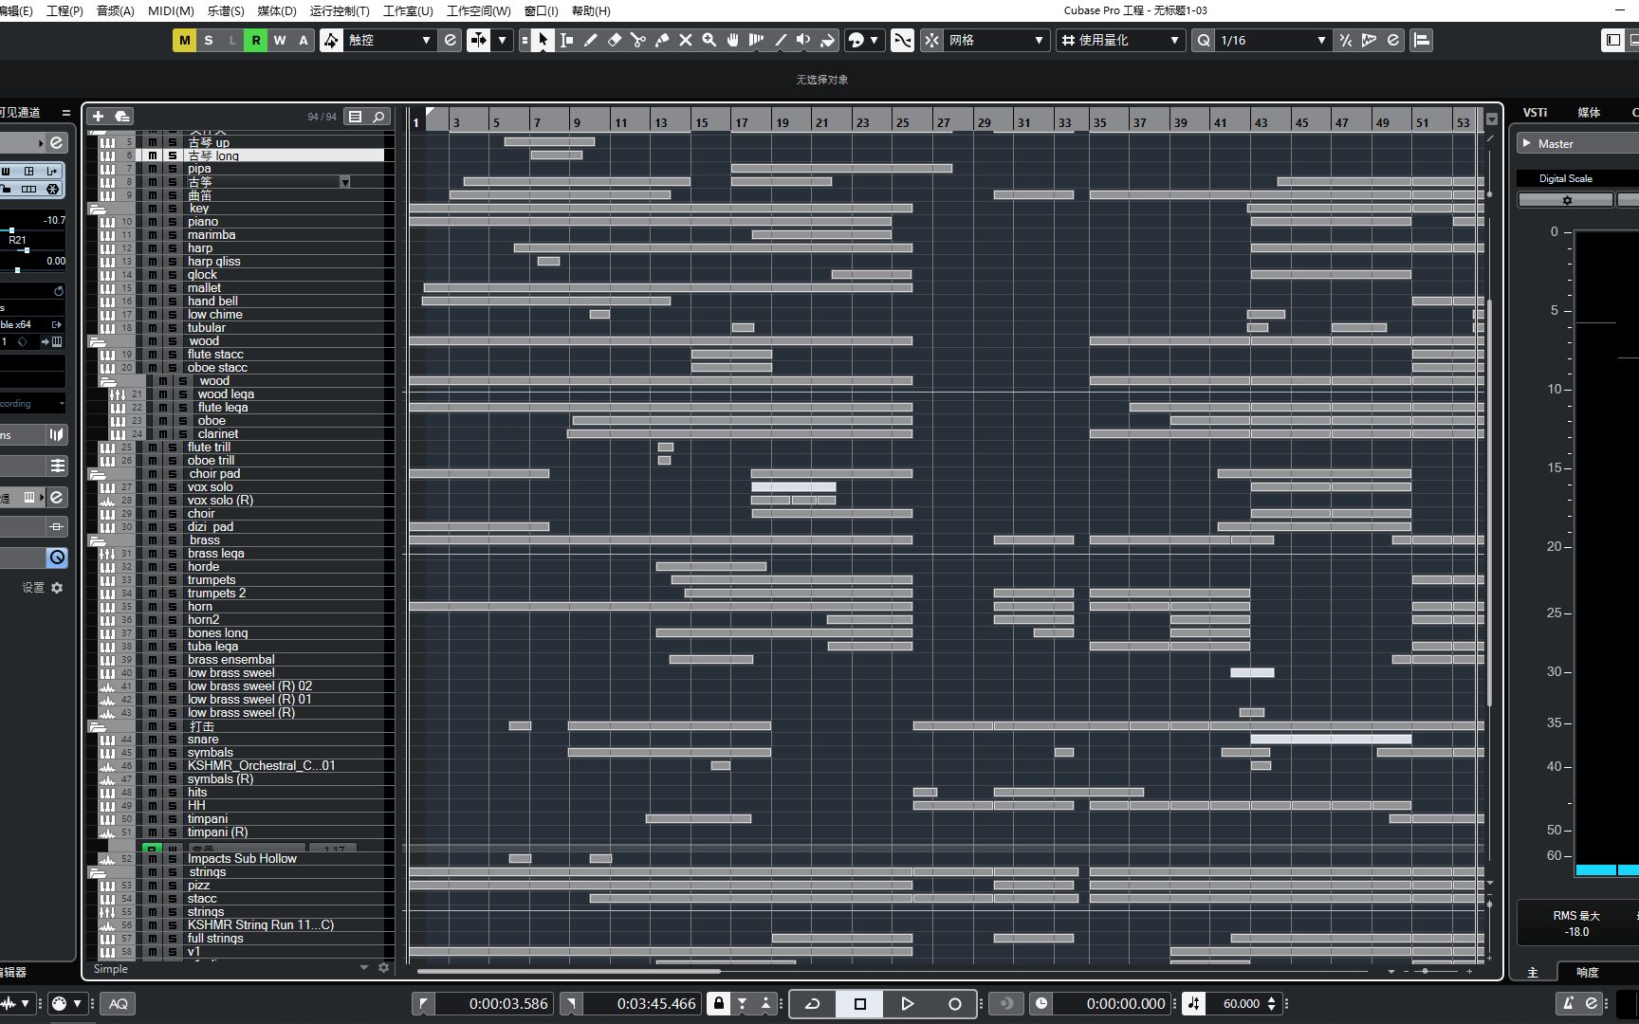Viewport: 1639px width, 1024px height.
Task: Expand the Master meter section arrow
Action: tap(1527, 143)
